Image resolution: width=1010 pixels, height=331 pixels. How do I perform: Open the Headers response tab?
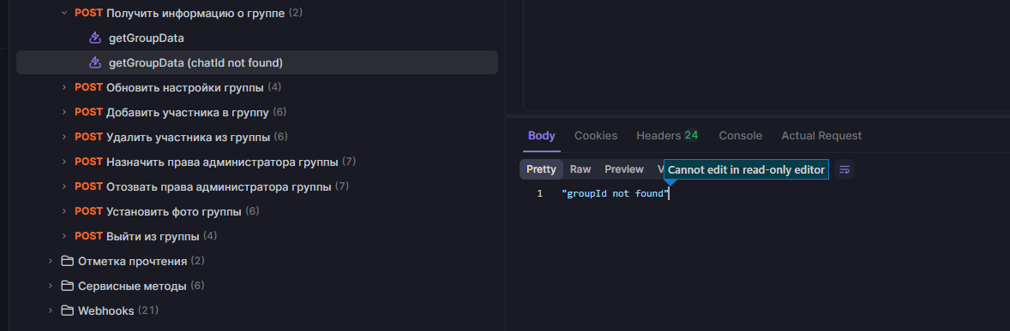pos(667,136)
